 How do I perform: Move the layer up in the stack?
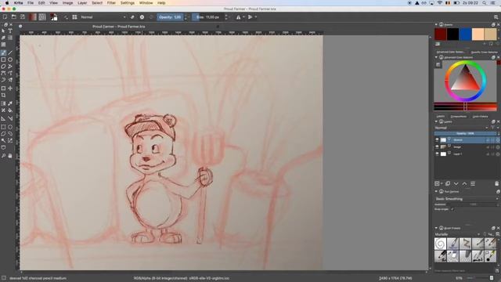click(464, 183)
